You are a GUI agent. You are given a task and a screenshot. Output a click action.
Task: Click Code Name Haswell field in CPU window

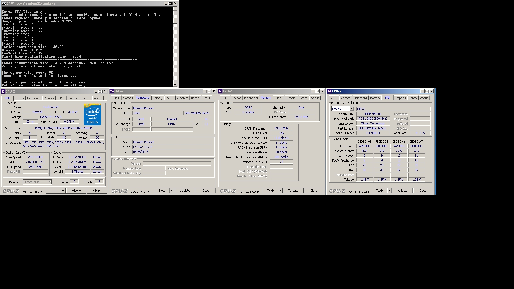tap(37, 112)
